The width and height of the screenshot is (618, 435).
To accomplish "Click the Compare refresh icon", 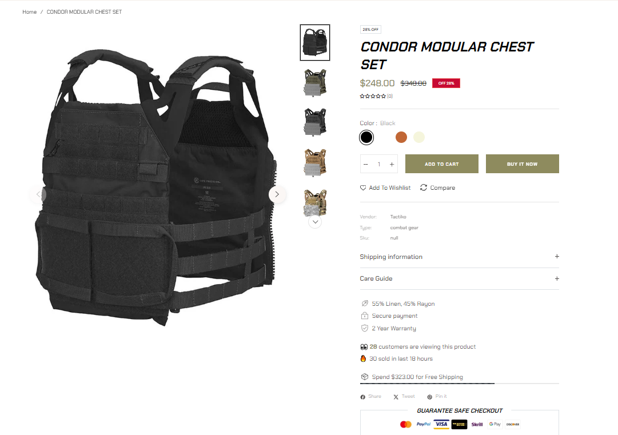I will coord(424,187).
